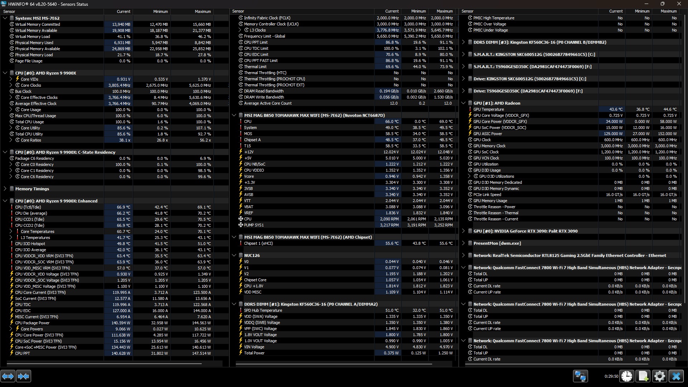688x387 pixels.
Task: Click the chip icon of Memory Timings group
Action: pyautogui.click(x=12, y=189)
